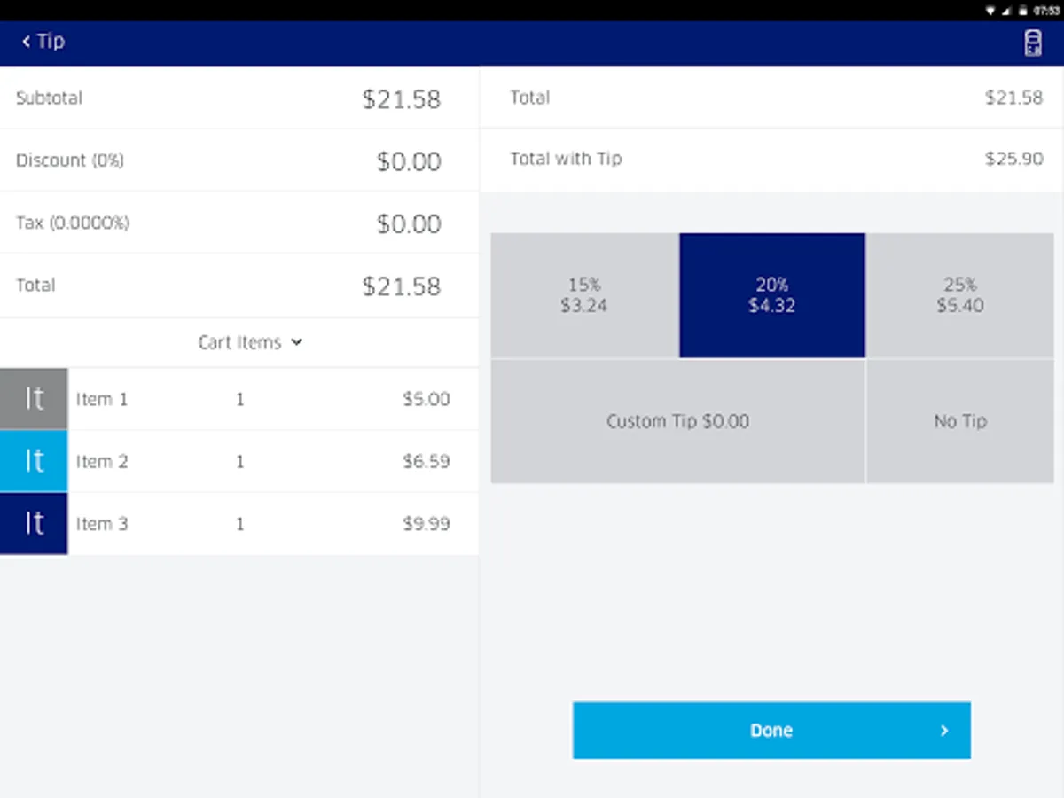Tap the card reader icon in header
The image size is (1064, 798).
pyautogui.click(x=1032, y=43)
